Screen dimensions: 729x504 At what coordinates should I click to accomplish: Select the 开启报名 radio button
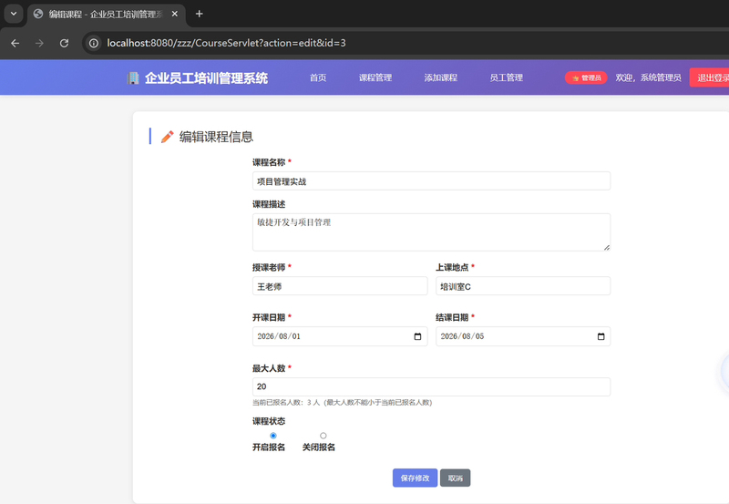click(272, 436)
